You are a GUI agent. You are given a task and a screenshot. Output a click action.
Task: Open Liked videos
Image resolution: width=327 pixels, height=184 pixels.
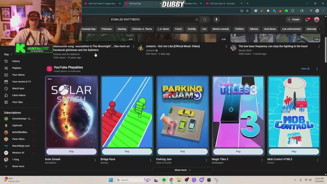[x=19, y=95]
